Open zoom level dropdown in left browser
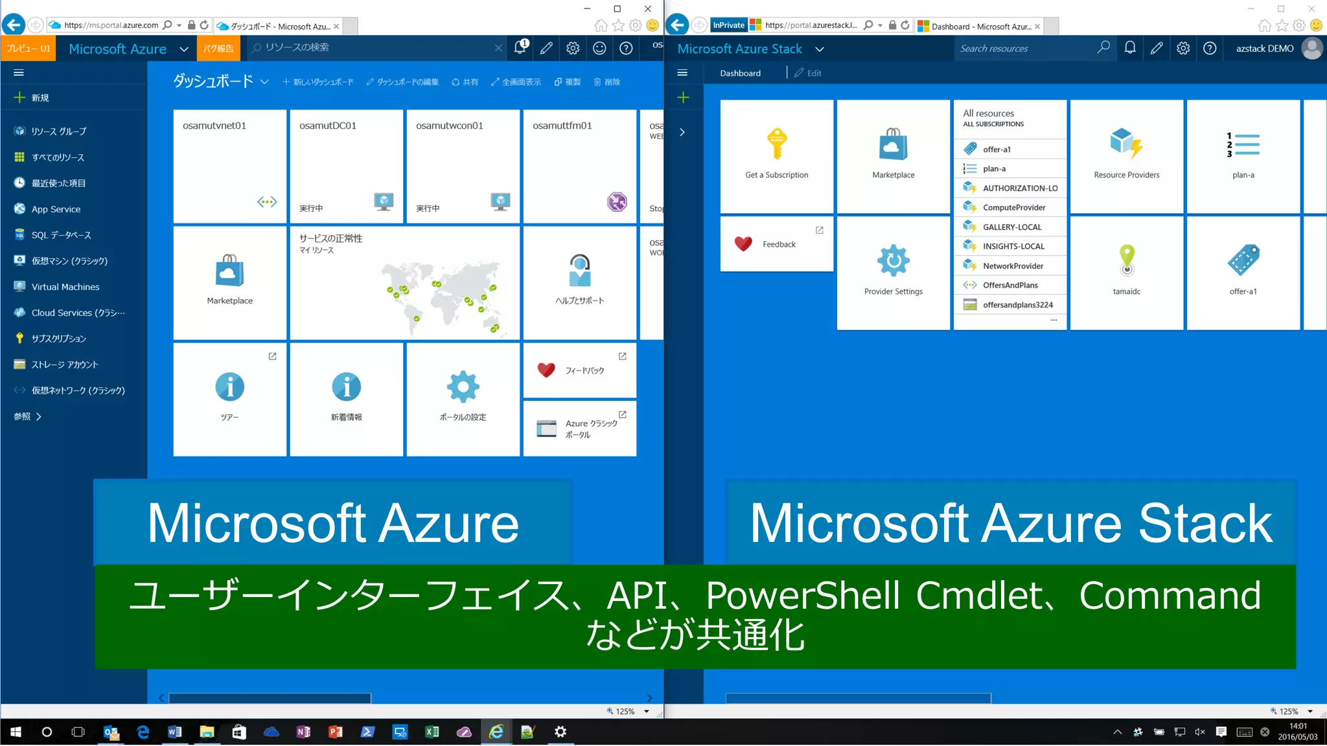Screen dimensions: 1327x746 647,711
